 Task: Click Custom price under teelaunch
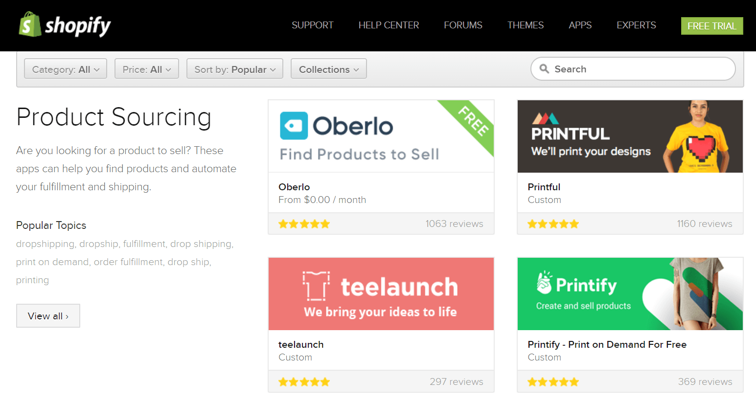295,357
